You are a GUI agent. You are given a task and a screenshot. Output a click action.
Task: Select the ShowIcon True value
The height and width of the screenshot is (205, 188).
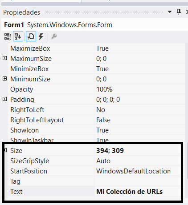click(140, 130)
